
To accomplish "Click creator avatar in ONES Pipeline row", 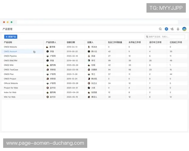I will (x=89, y=56).
